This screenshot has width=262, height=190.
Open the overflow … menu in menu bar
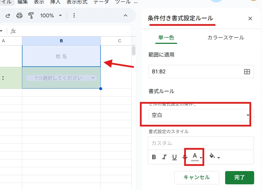pyautogui.click(x=136, y=2)
